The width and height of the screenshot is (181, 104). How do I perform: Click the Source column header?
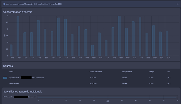pos(11,72)
